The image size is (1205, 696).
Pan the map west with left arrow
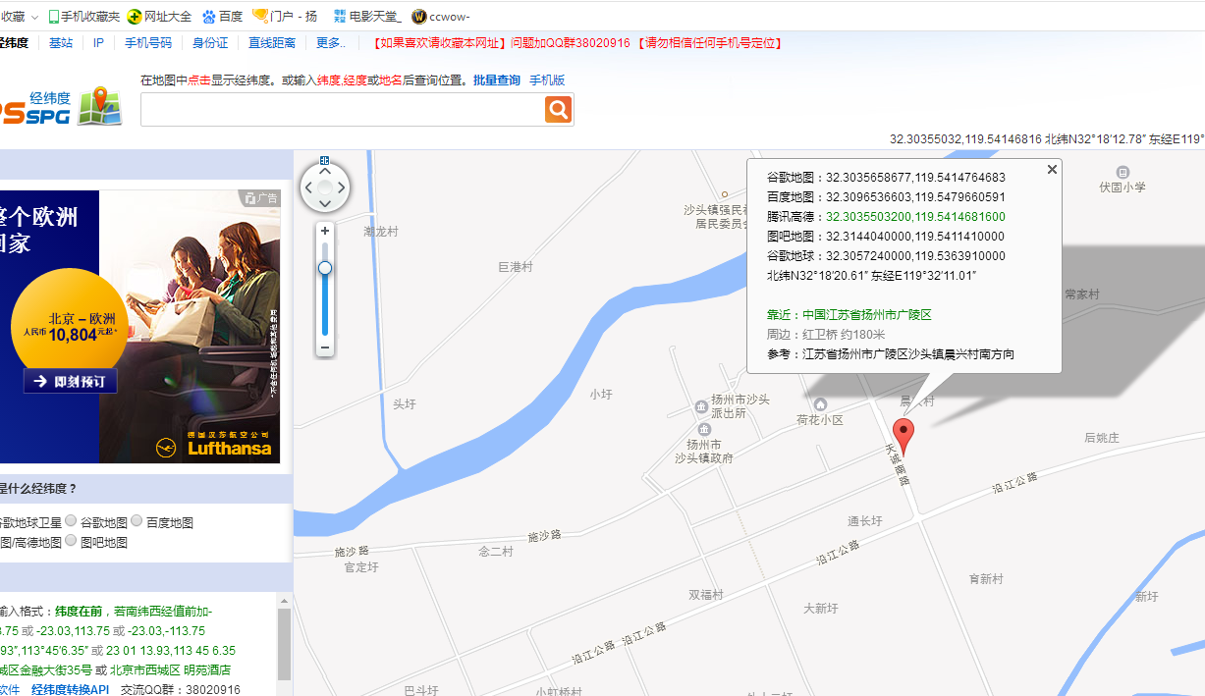[308, 187]
